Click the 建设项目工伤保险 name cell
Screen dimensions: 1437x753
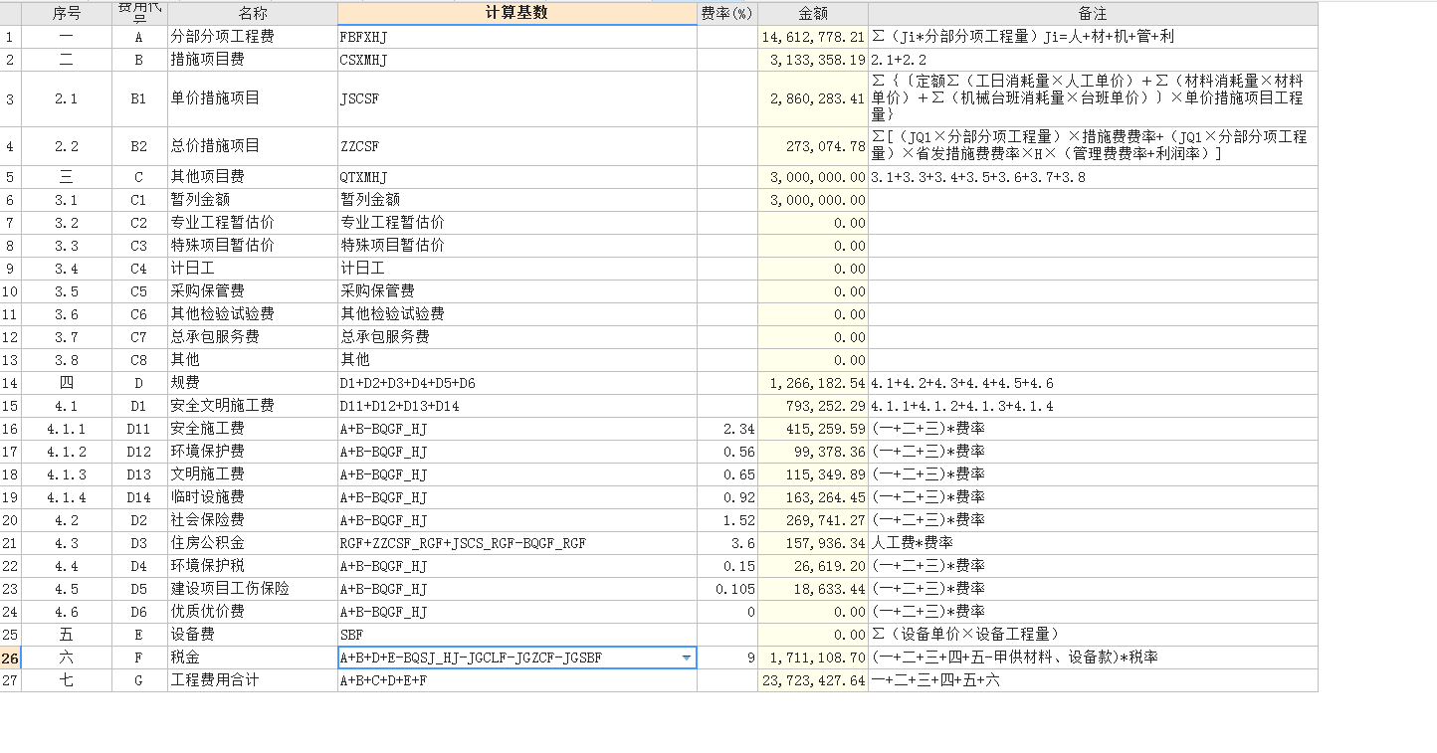coord(253,589)
